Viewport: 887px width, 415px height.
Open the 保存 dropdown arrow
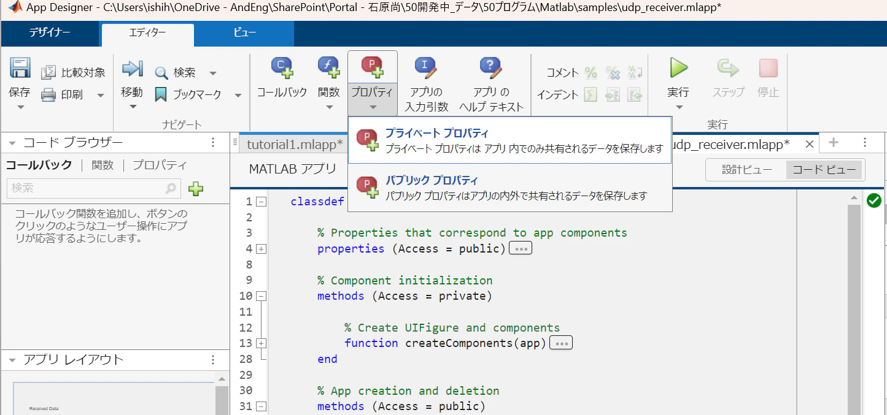[20, 107]
